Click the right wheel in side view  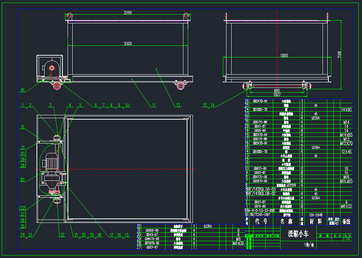(180, 86)
